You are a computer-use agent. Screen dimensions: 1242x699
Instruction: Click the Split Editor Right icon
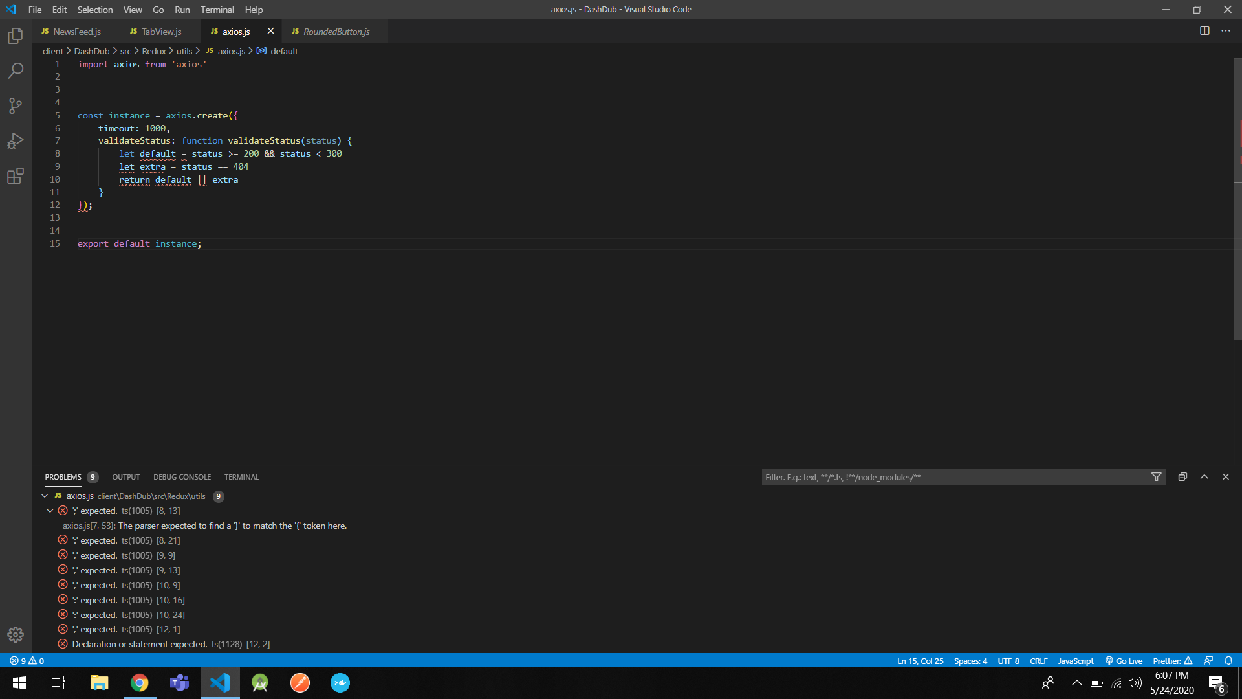click(x=1204, y=30)
